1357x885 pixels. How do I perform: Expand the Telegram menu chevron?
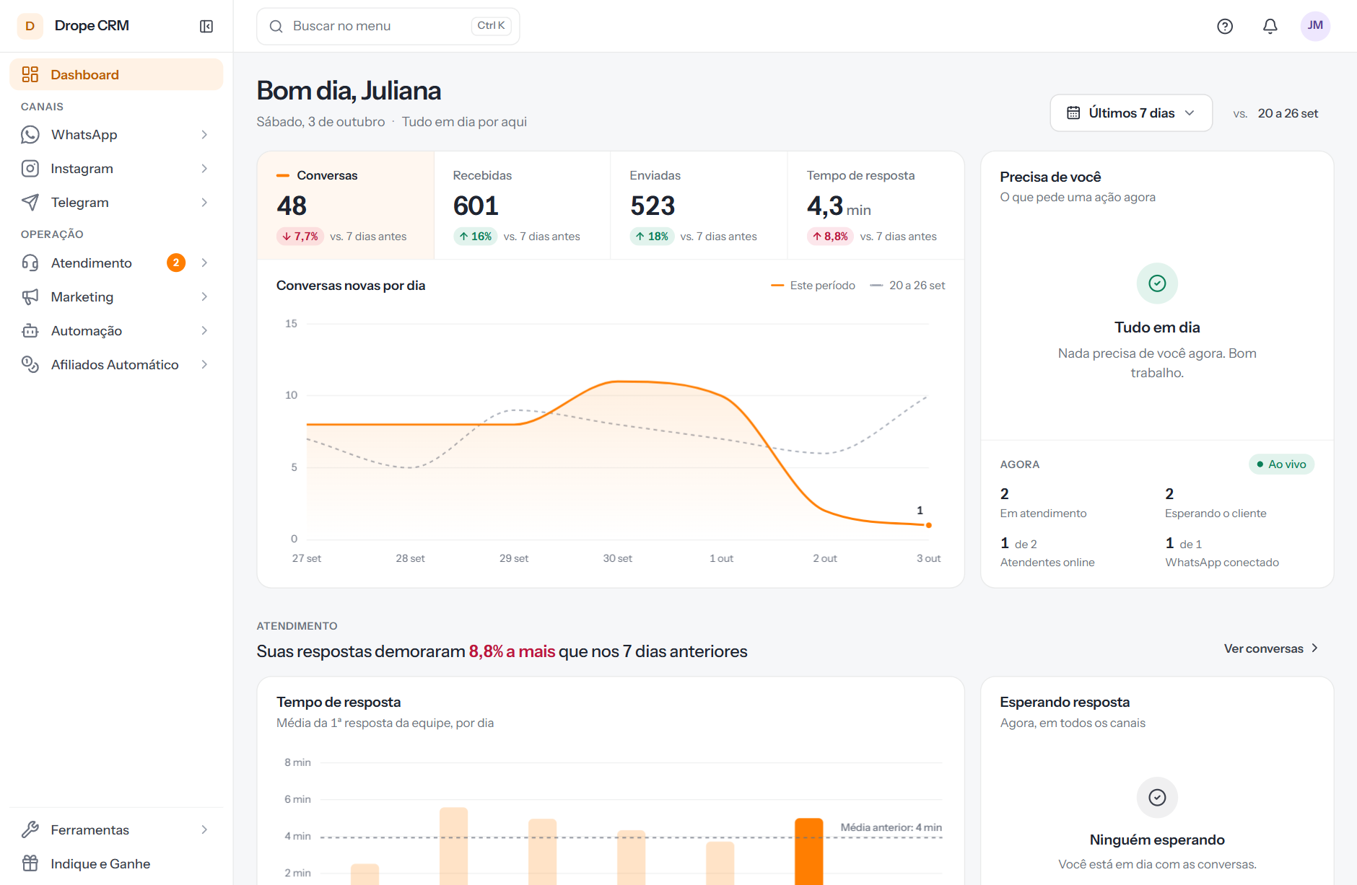tap(204, 203)
